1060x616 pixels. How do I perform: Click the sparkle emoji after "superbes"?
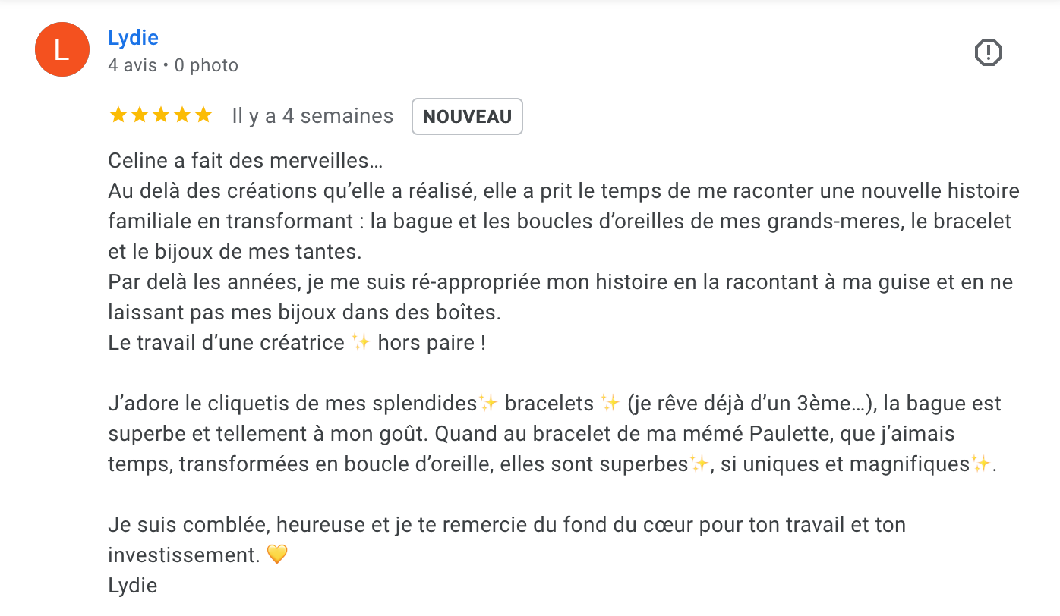pos(699,464)
